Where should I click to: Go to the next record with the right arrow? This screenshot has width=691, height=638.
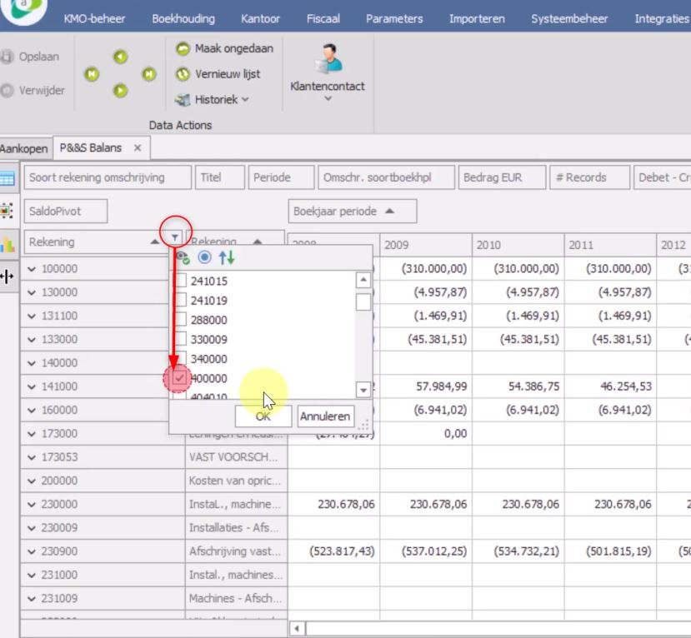(x=120, y=91)
